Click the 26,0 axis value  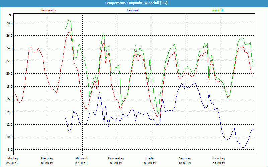pyautogui.click(x=9, y=36)
